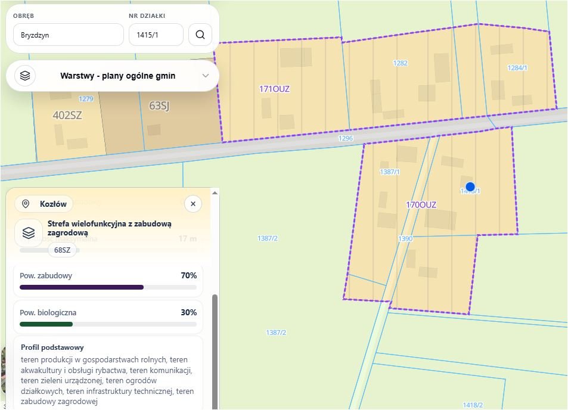
Task: Click the layers icon beside Strefa wielofunkcyjna
Action: 29,233
